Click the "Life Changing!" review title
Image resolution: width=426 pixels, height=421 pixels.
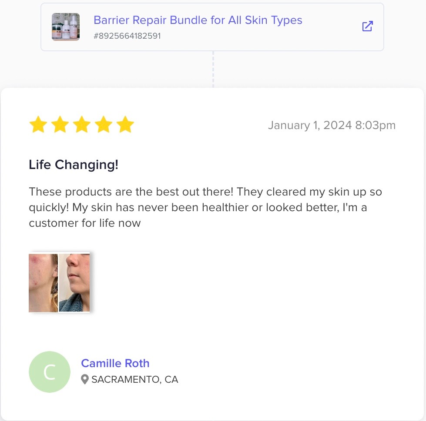[74, 165]
